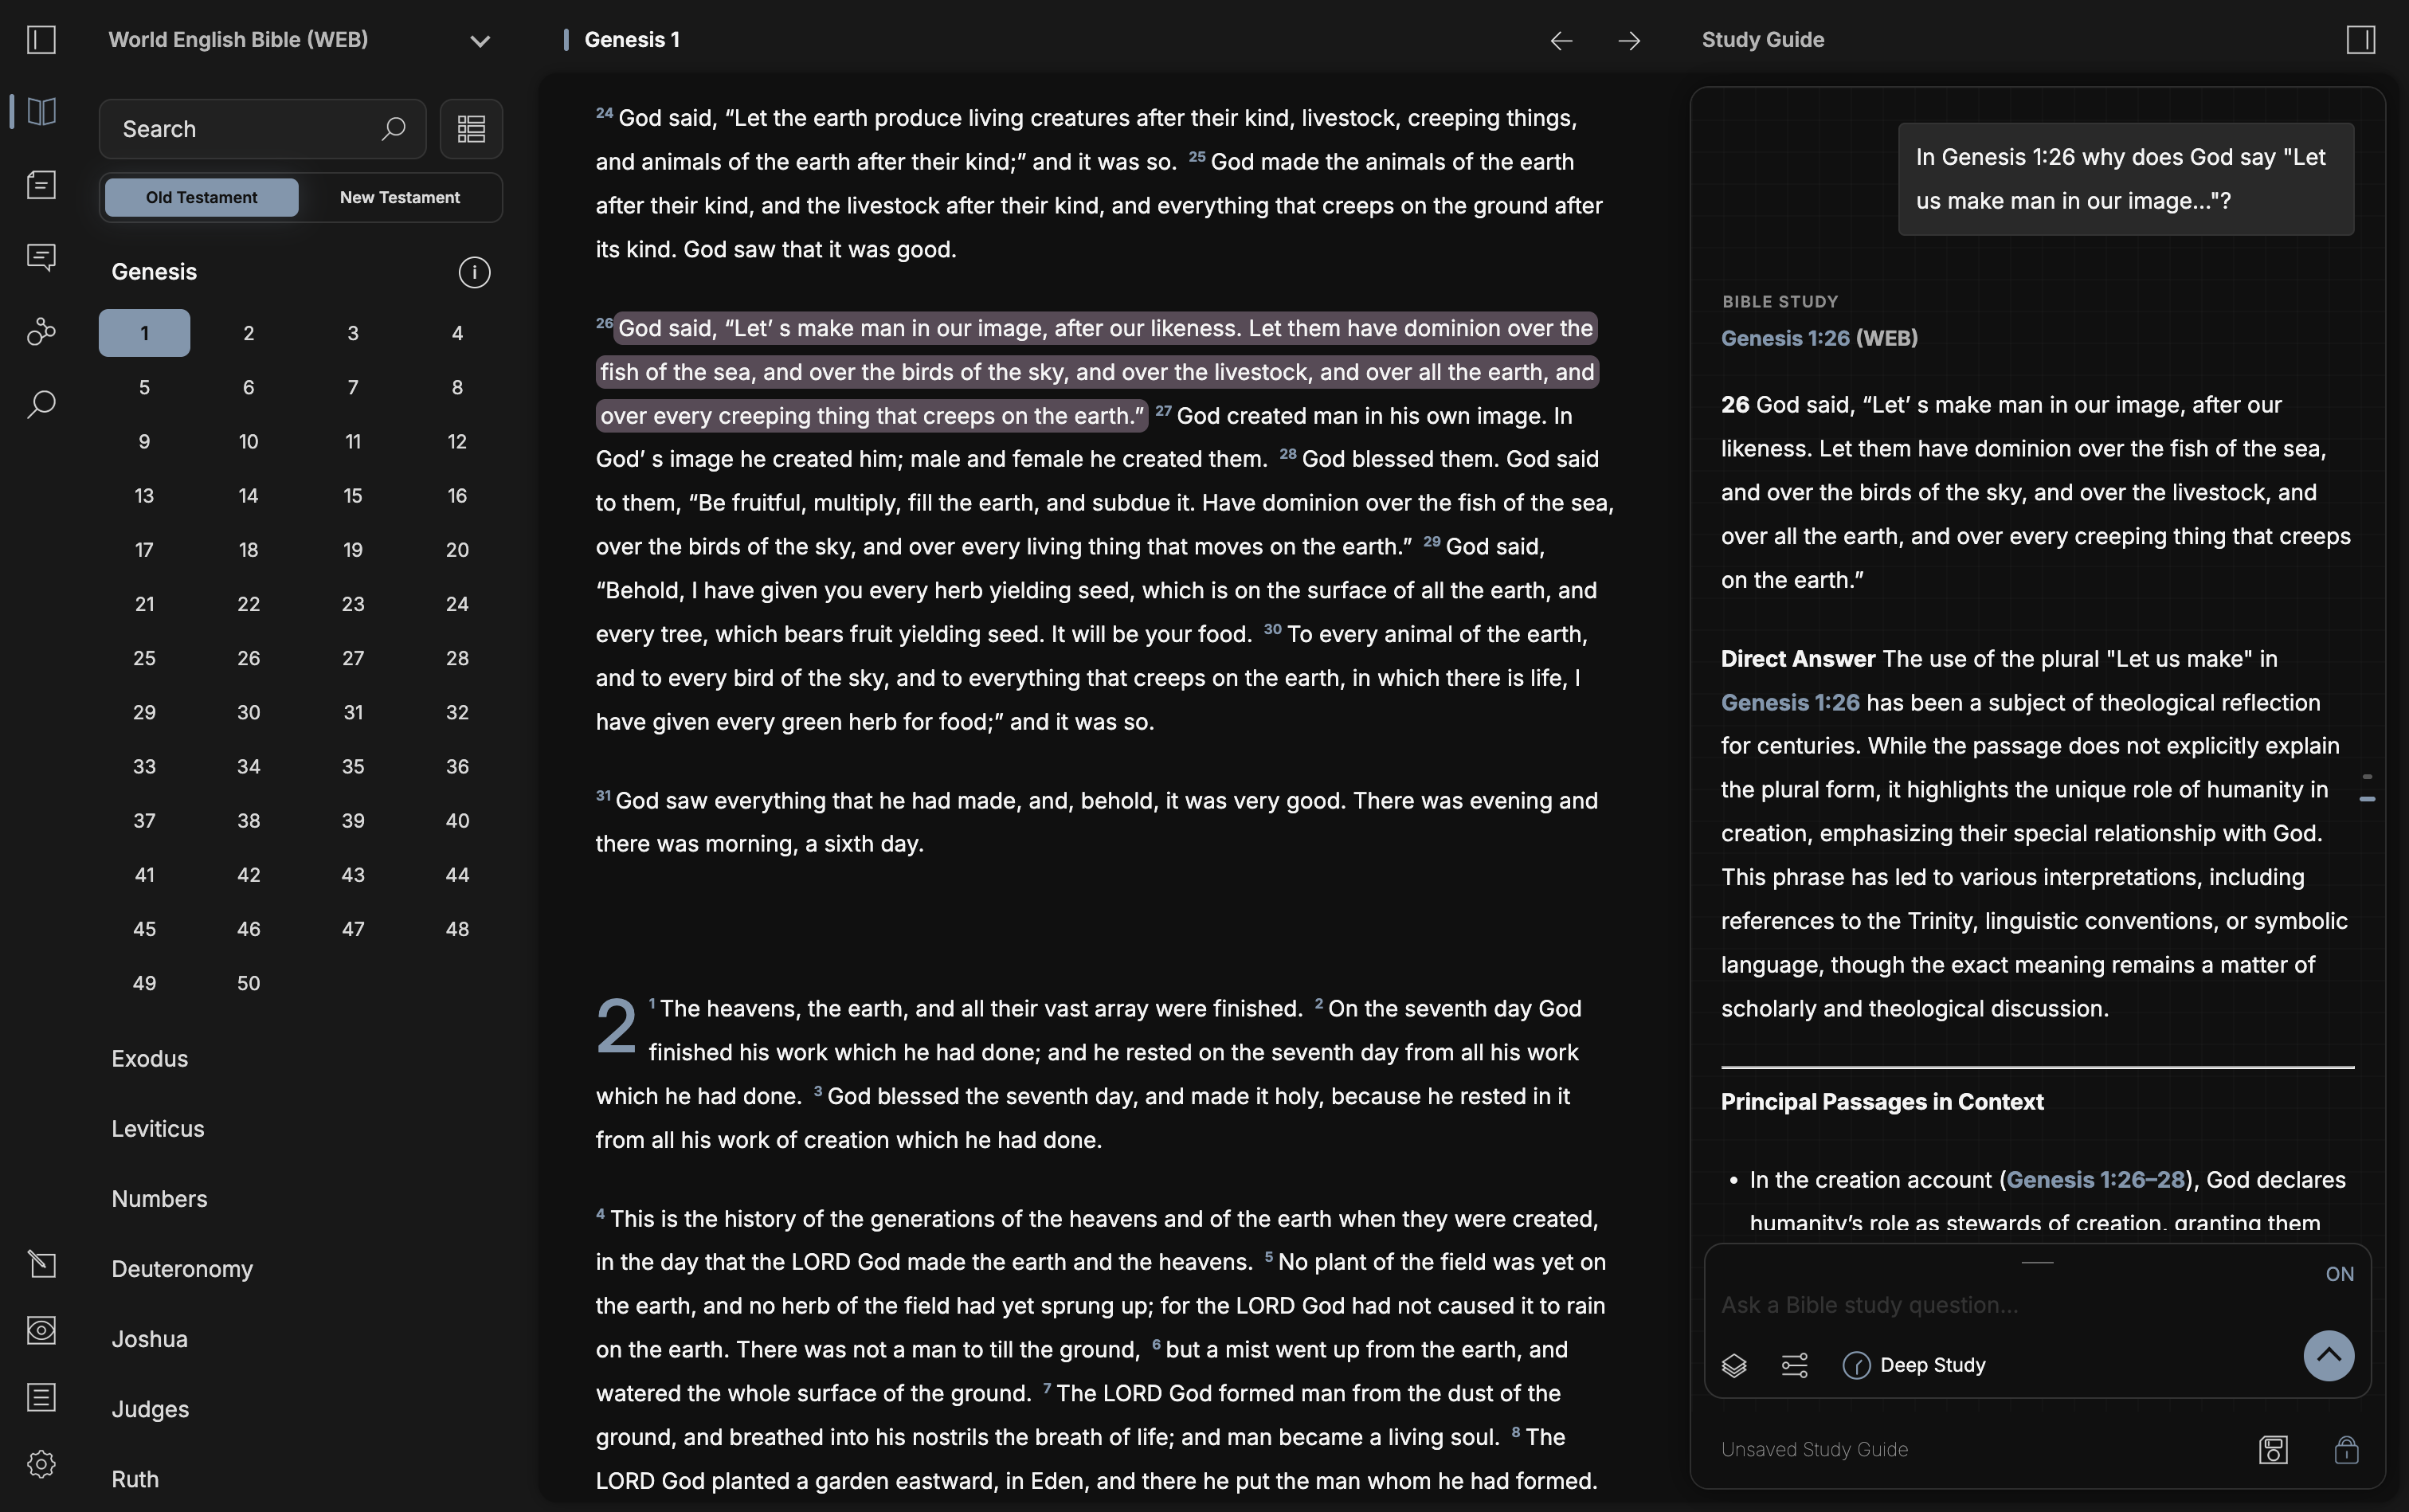Open the comments chat icon in the left rail
This screenshot has height=1512, width=2409.
point(41,258)
